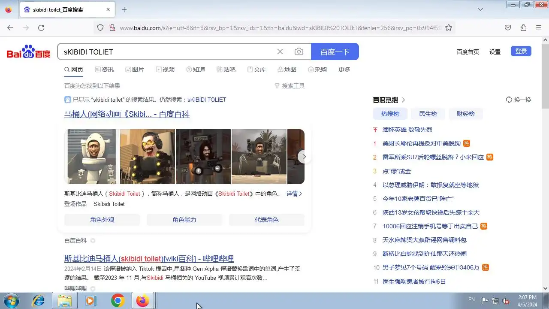Viewport: 549px width, 309px height.
Task: Open Firefox Pocket save icon
Action: (508, 27)
